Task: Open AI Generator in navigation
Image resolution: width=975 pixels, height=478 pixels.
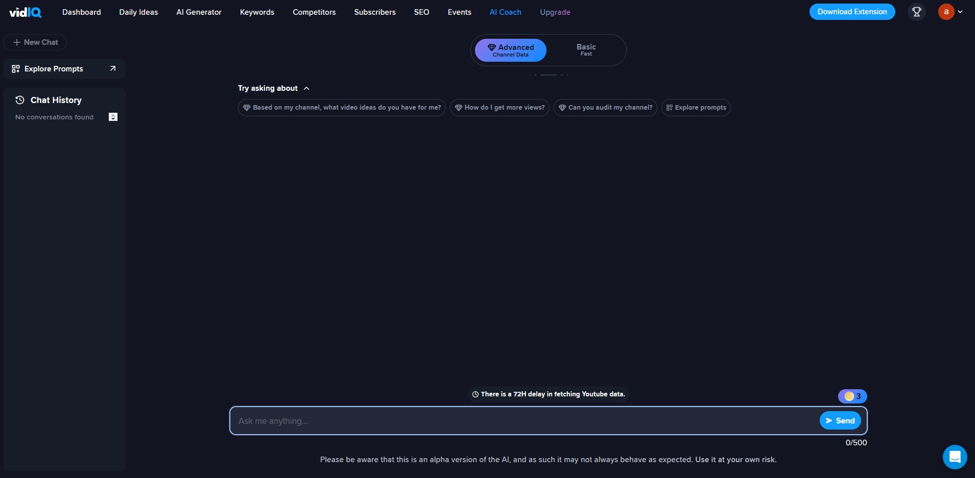Action: 199,12
